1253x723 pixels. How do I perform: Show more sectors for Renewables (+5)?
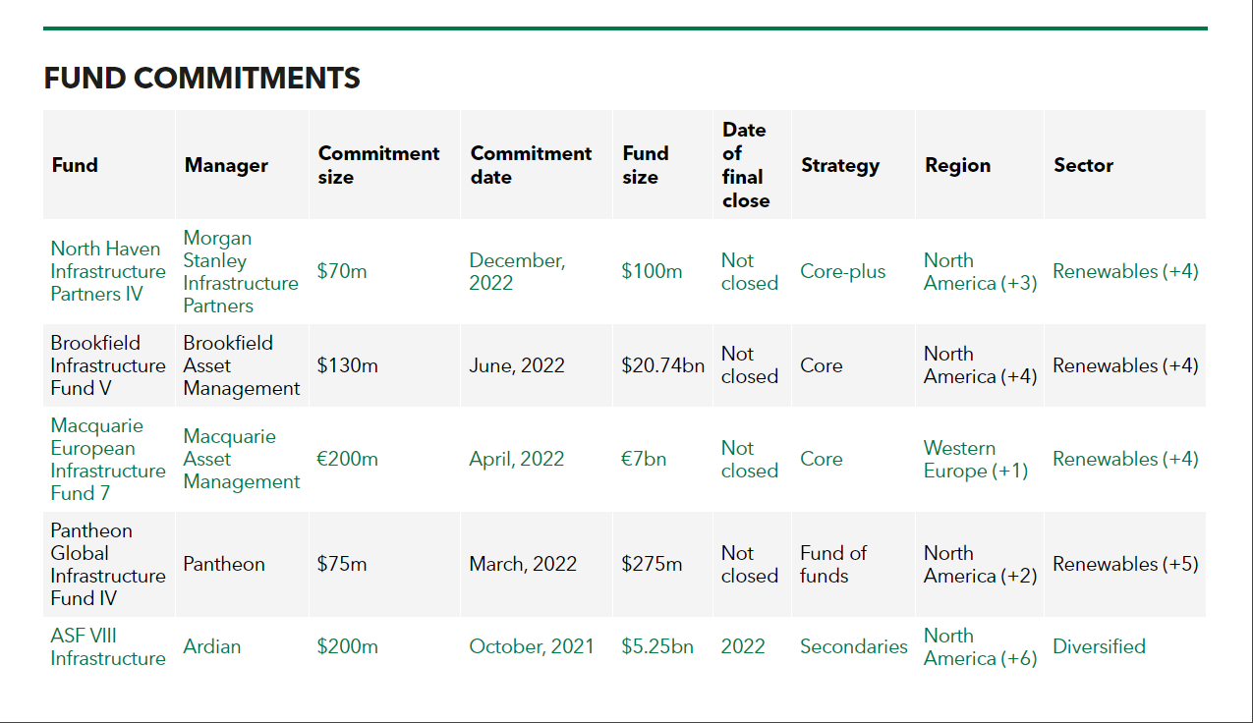tap(1125, 564)
